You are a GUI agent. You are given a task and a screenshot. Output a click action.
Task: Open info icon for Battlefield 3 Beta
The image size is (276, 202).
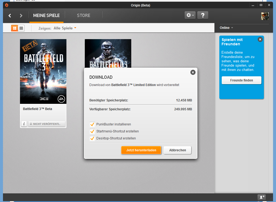coord(24,124)
